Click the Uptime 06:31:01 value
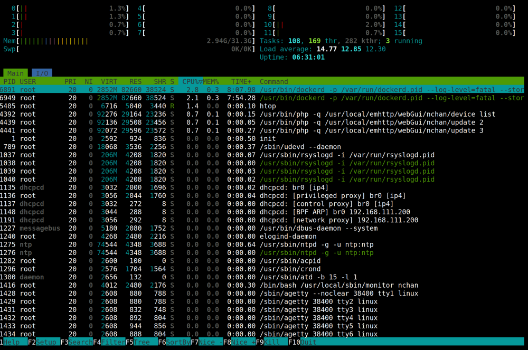Viewport: 528px width, 350px height. tap(308, 57)
